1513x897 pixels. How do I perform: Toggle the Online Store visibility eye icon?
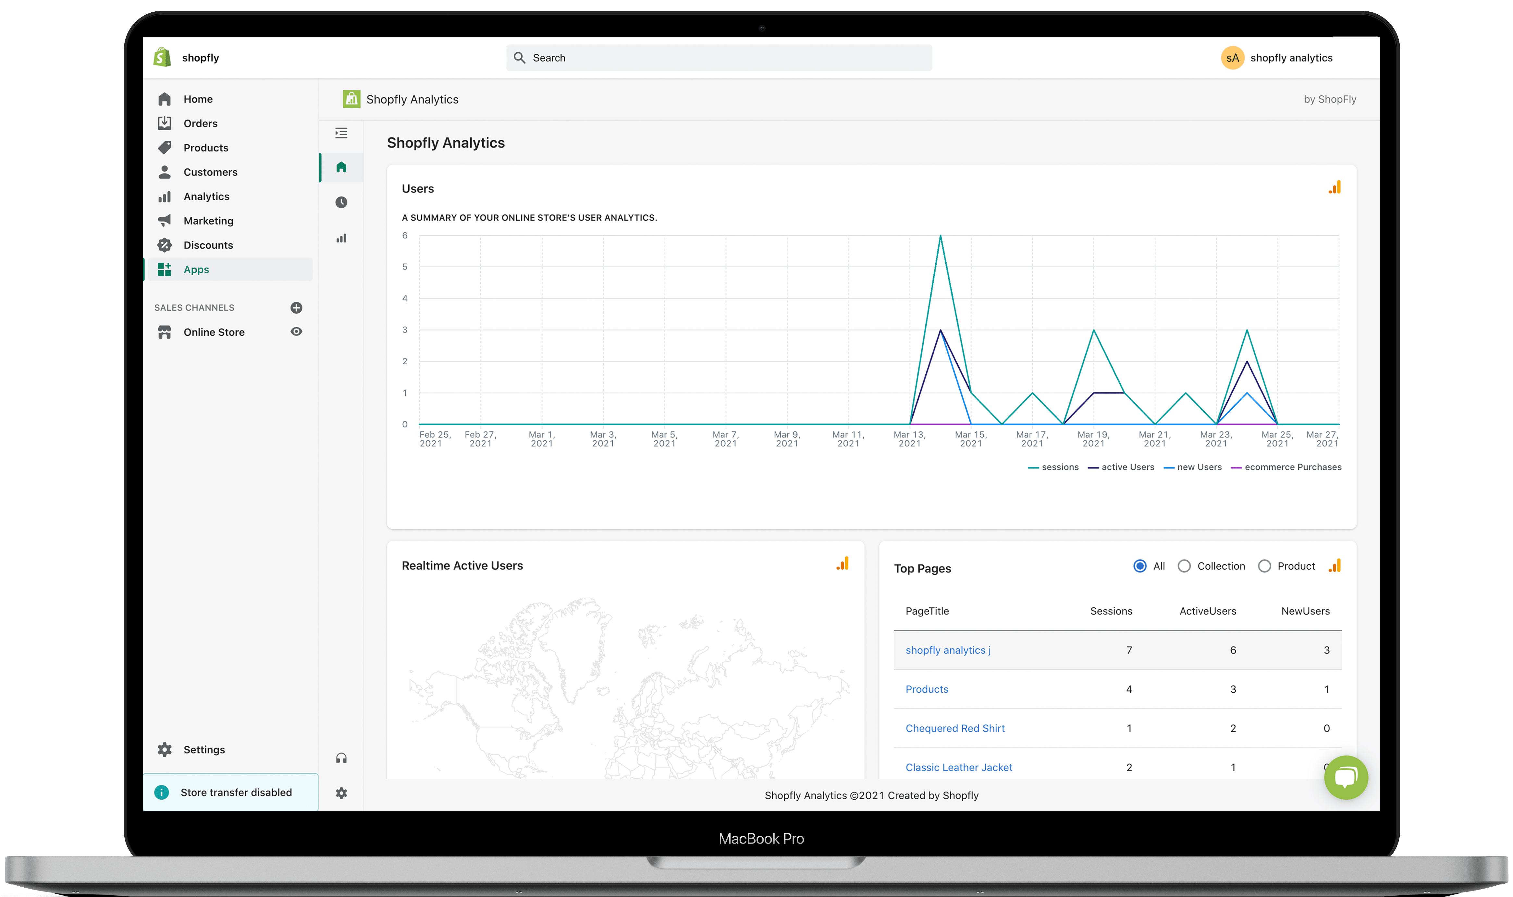(x=296, y=331)
